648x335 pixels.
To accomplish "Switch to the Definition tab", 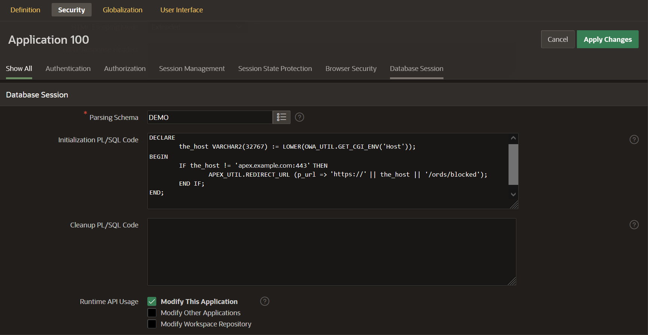I will tap(25, 10).
